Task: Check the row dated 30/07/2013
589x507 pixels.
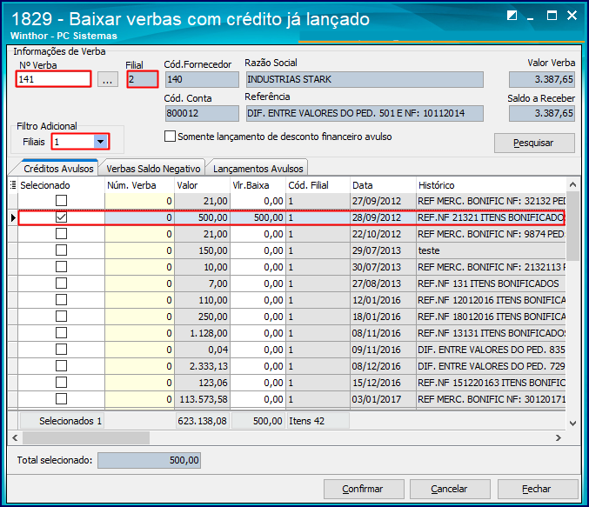Action: [x=61, y=267]
